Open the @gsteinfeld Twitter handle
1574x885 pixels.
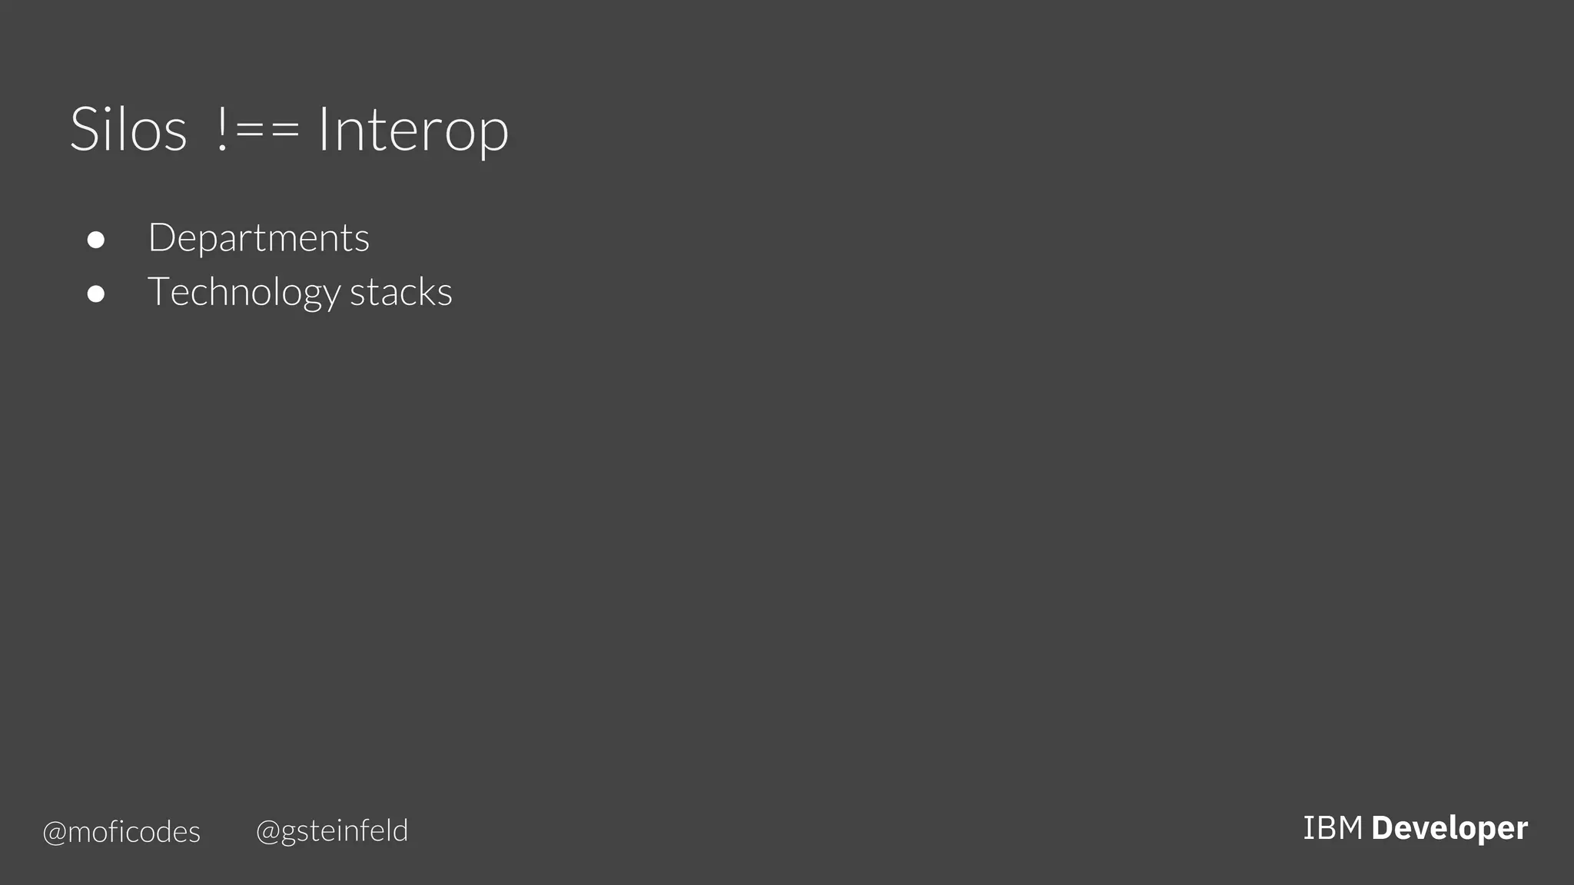click(x=332, y=831)
